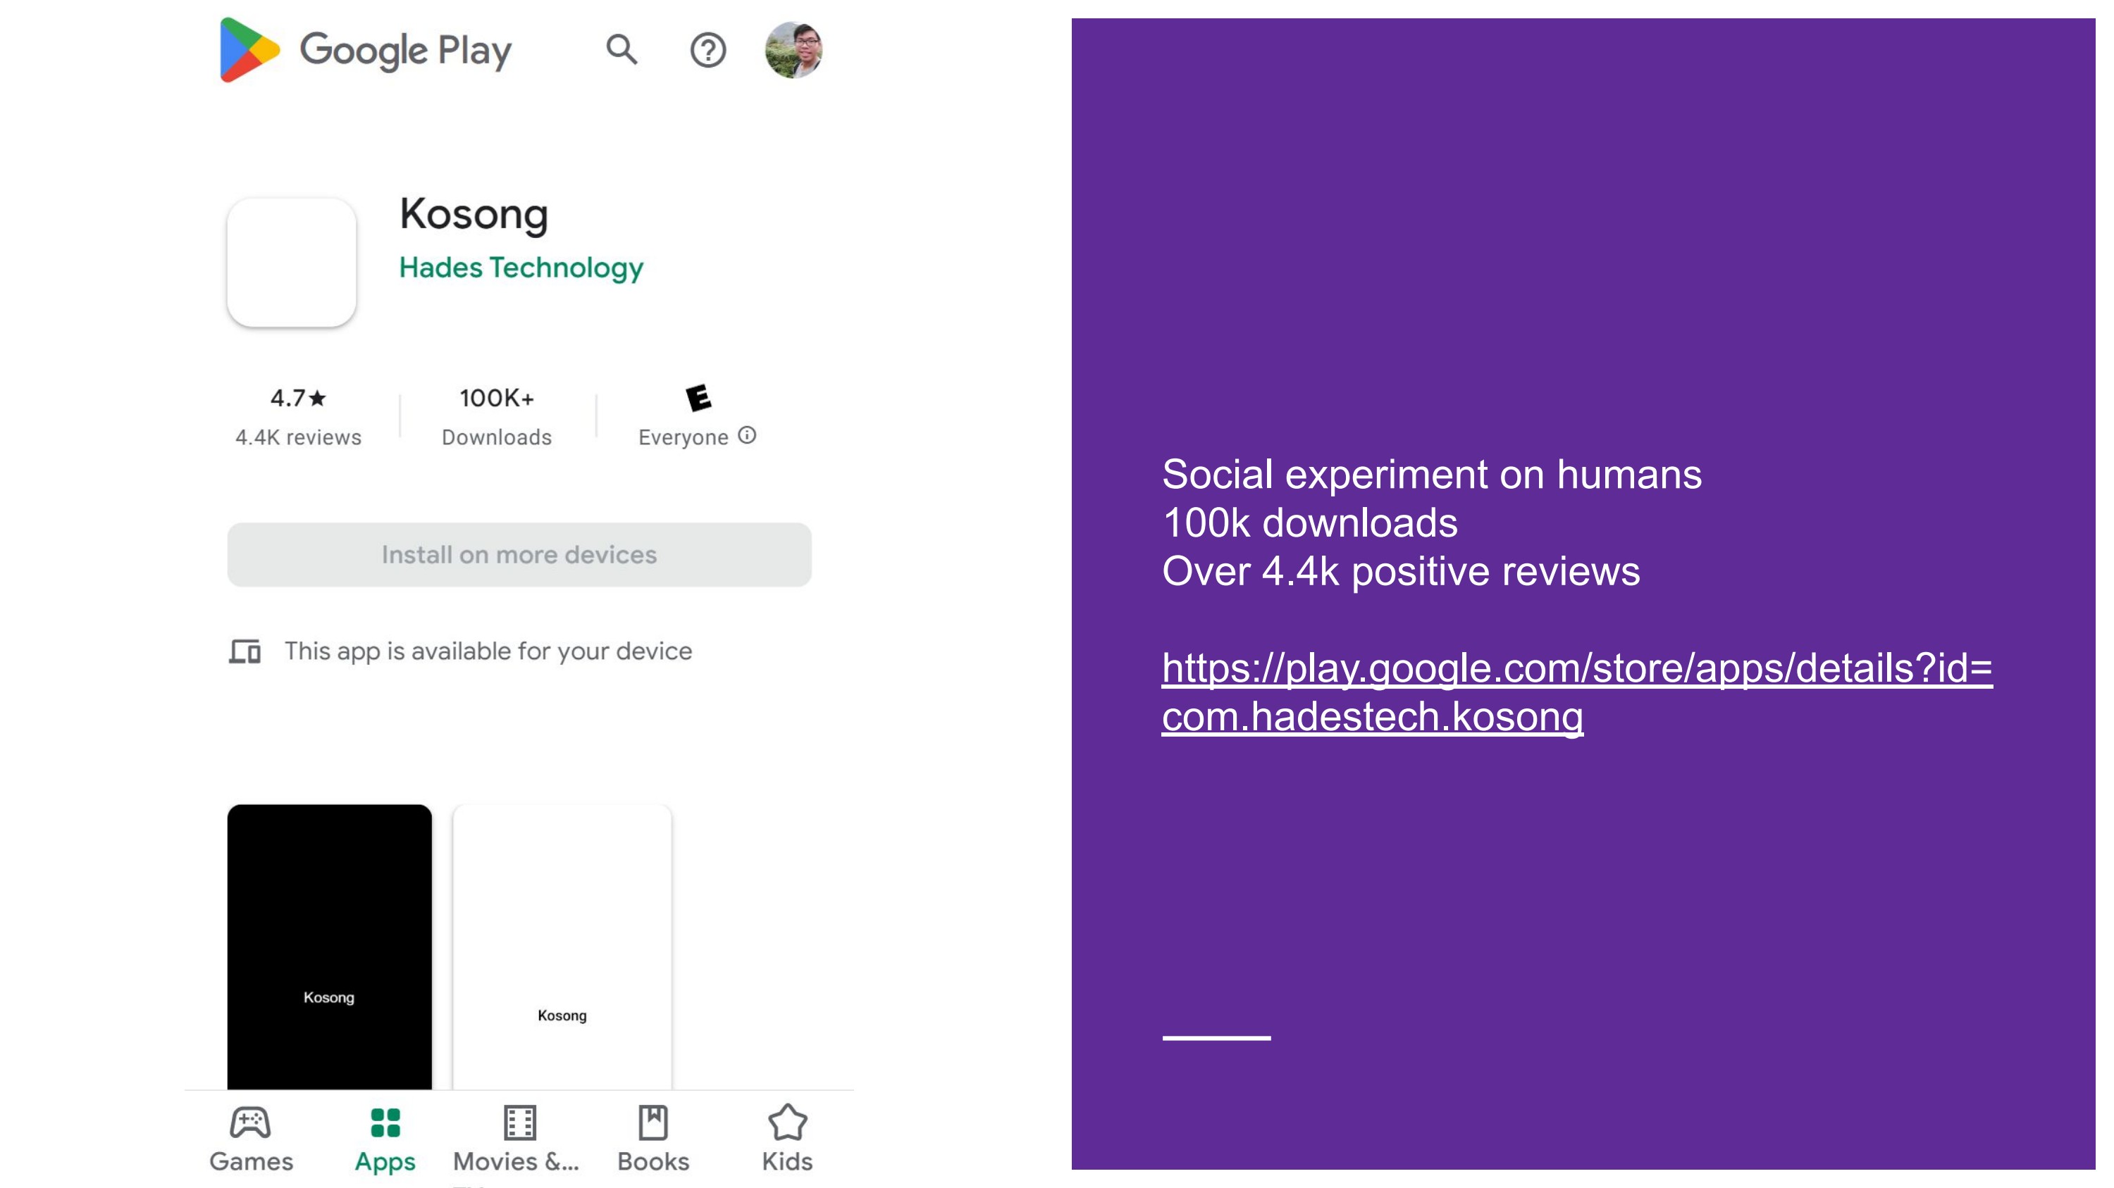Click the 100K+ Downloads stat
Viewport: 2114px width, 1188px height.
pos(497,416)
